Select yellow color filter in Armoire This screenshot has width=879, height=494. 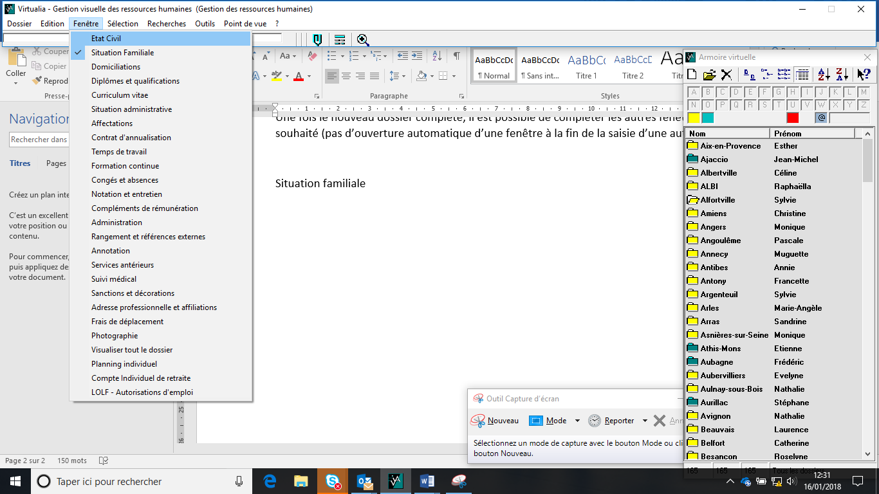(x=694, y=118)
